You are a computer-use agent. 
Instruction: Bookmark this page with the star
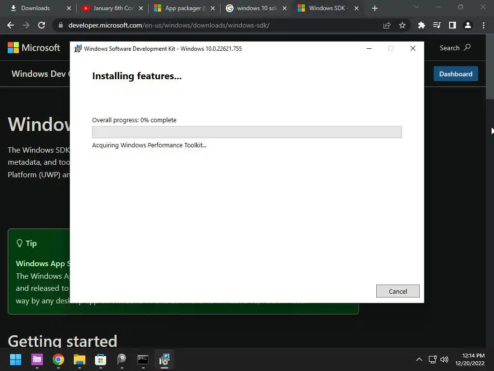point(402,25)
